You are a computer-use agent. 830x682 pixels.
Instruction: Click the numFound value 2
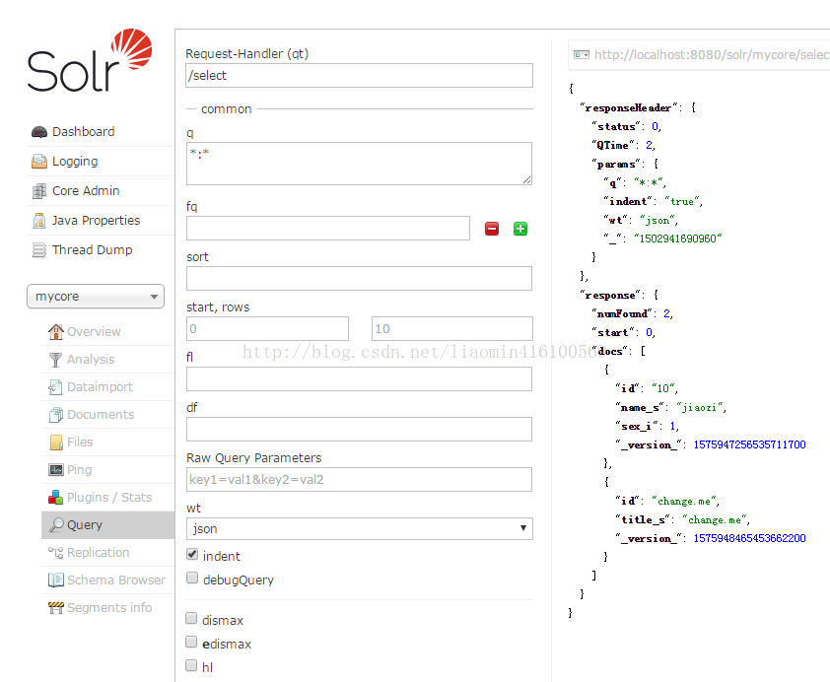[x=667, y=313]
